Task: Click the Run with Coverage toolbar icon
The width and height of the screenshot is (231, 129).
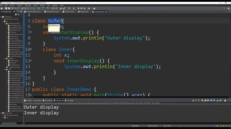Action: coord(43,8)
